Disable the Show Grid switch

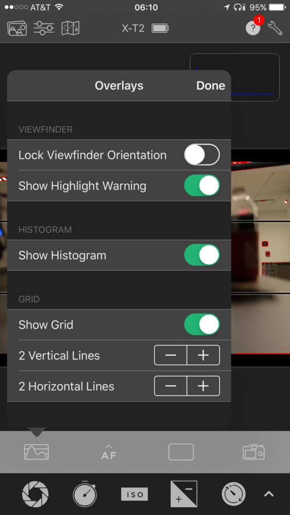(x=201, y=324)
